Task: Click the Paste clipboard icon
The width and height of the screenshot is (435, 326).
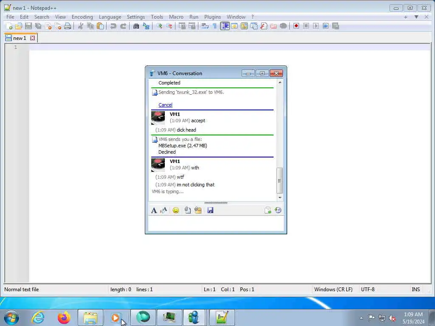Action: point(100,26)
